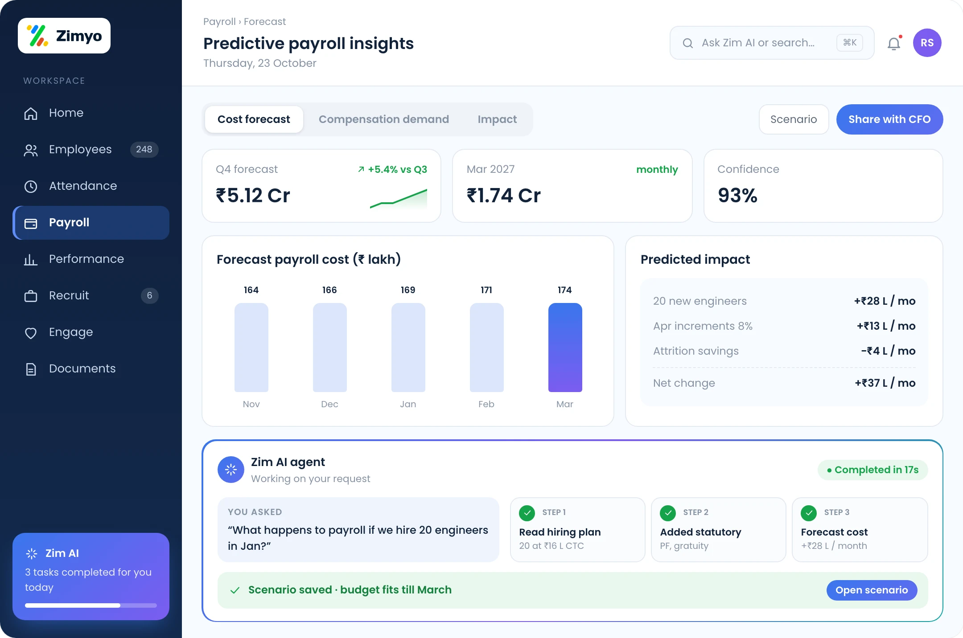Screen dimensions: 963x638
Task: Click the Recruit 6 count badge
Action: pyautogui.click(x=149, y=296)
